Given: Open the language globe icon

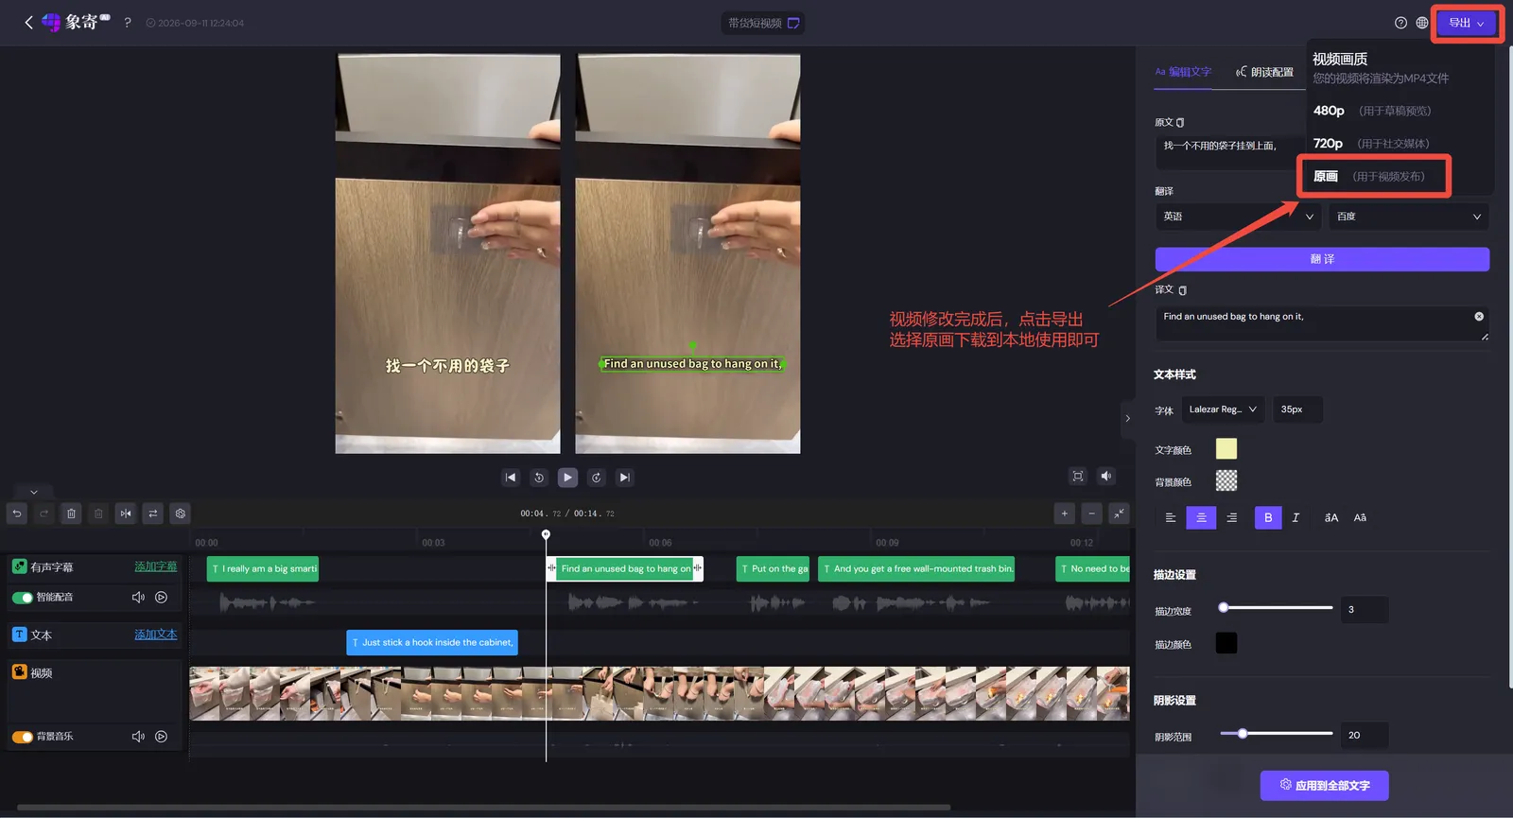Looking at the screenshot, I should coord(1422,23).
